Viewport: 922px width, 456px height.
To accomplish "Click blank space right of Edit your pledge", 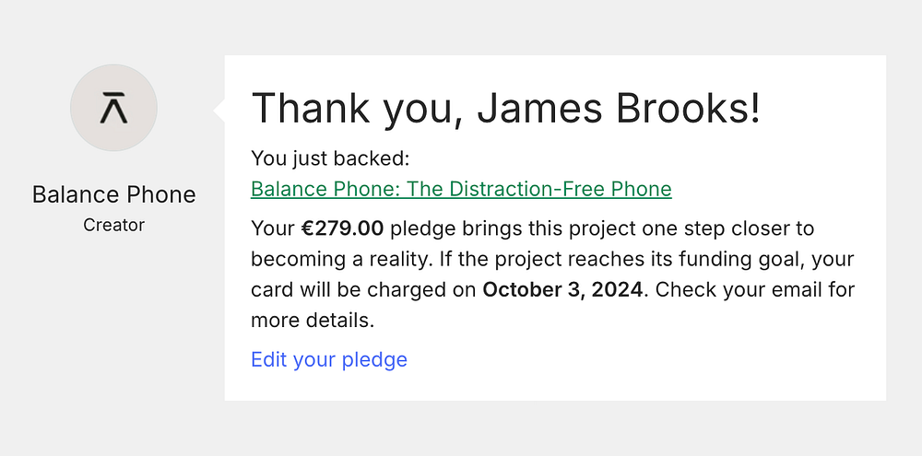I will click(x=645, y=358).
